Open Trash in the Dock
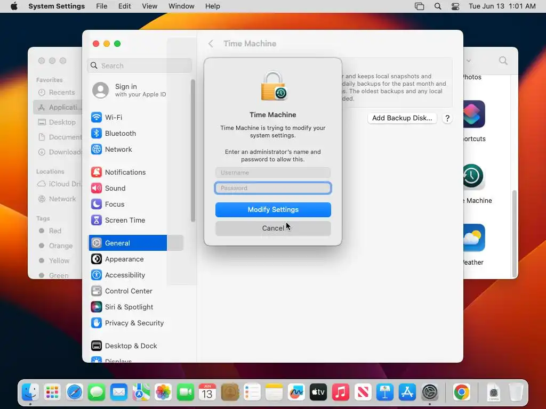Viewport: 546px width, 409px height. (x=516, y=392)
